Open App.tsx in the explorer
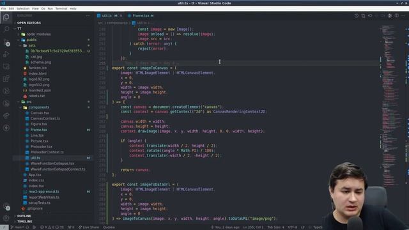The height and width of the screenshot is (230, 409). point(52,174)
